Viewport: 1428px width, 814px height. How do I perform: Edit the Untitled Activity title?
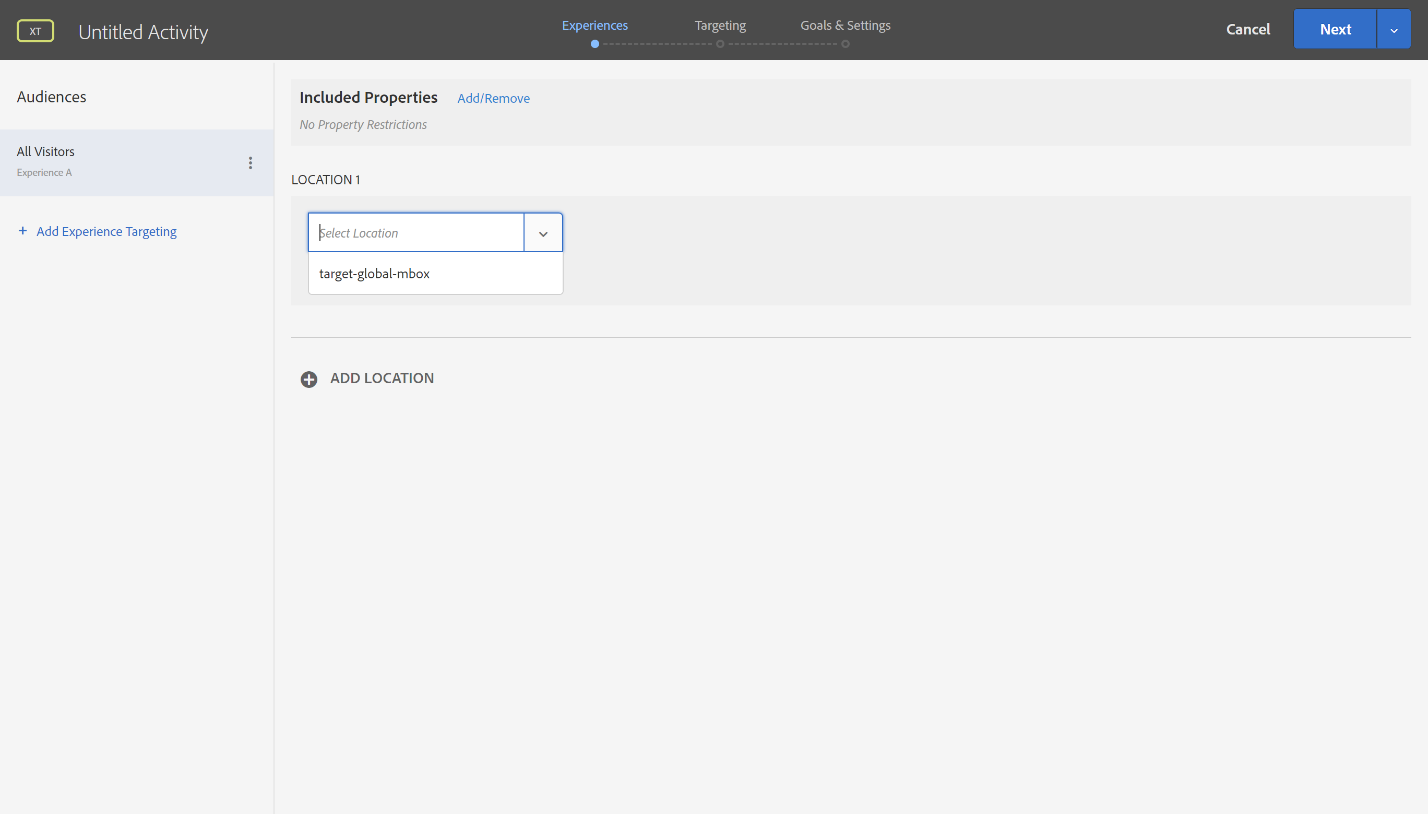144,32
